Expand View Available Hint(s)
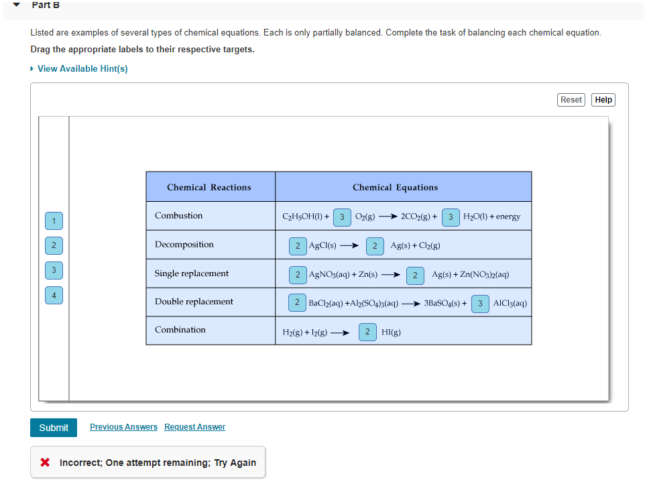Screen dimensions: 649x482 coord(80,68)
